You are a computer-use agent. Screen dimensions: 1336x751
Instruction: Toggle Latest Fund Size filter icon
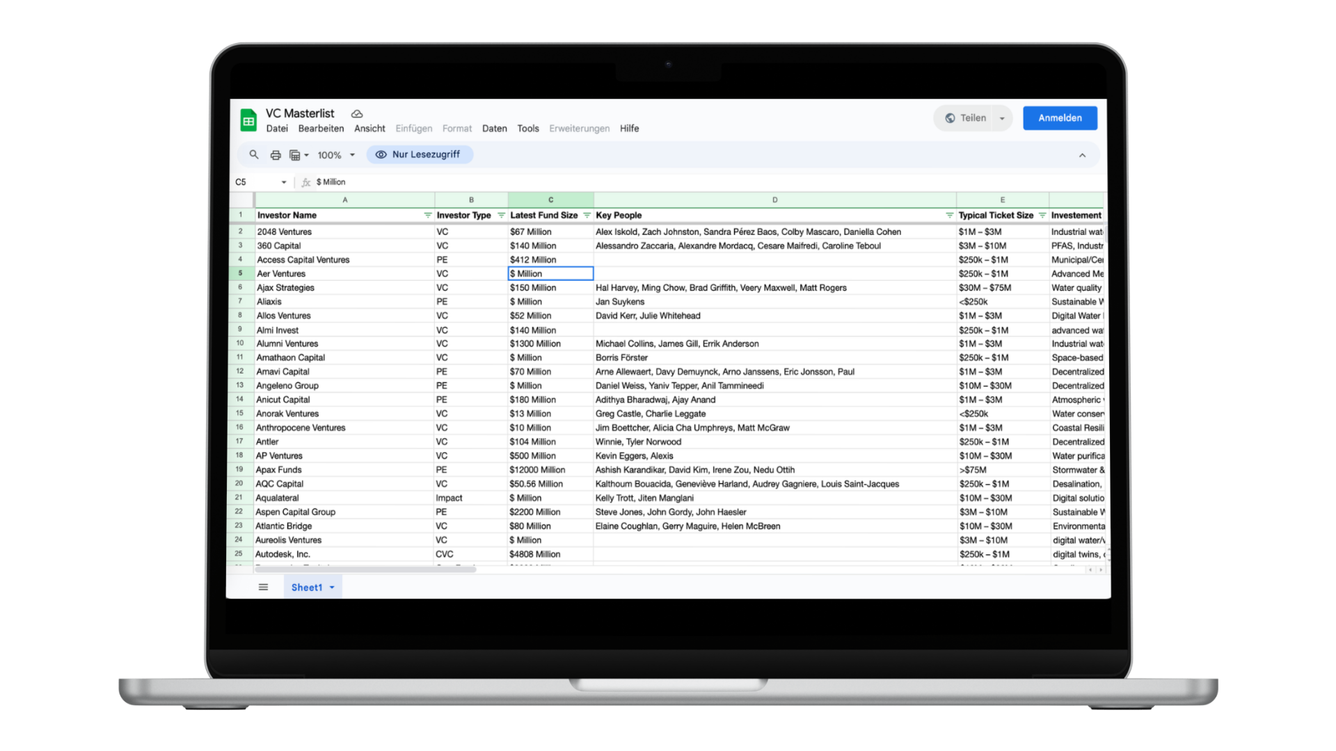click(x=587, y=216)
